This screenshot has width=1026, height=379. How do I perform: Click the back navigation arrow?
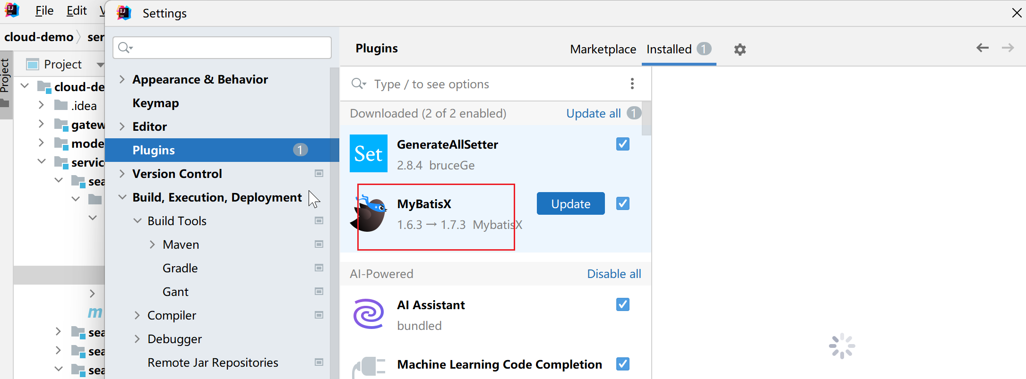tap(983, 48)
